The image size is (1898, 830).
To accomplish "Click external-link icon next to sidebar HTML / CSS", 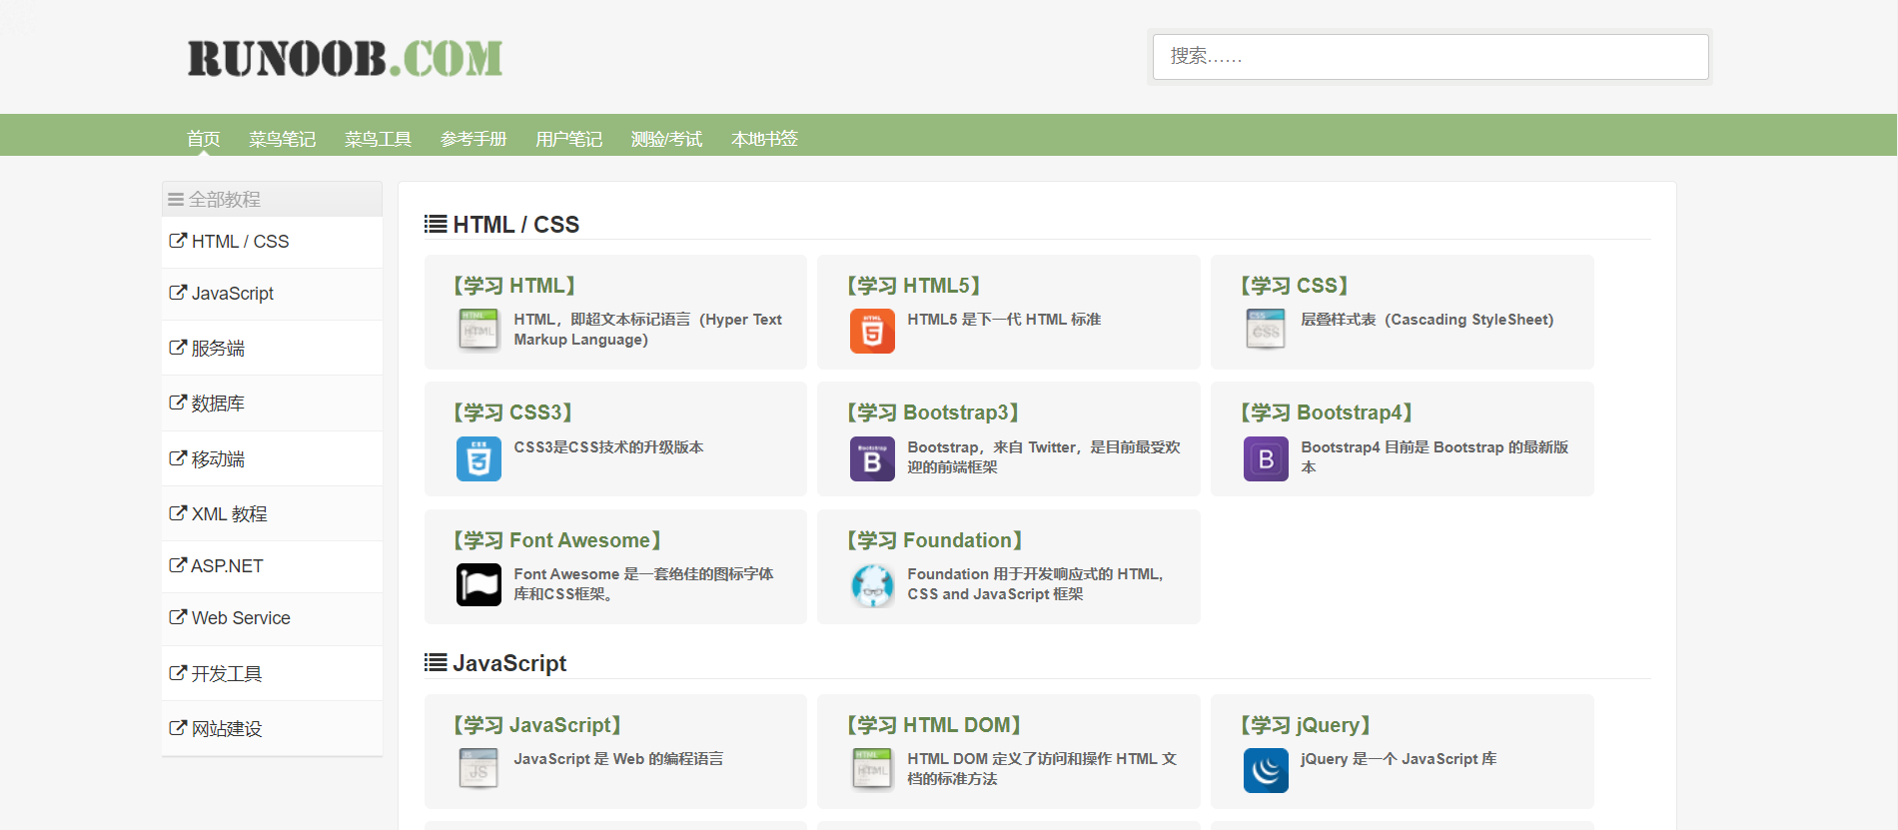I will [178, 241].
